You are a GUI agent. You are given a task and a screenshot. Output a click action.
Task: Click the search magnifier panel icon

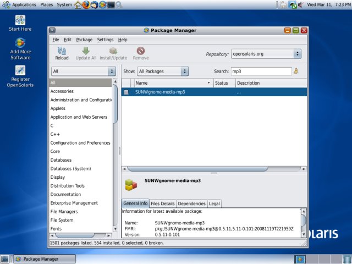pos(119,4)
